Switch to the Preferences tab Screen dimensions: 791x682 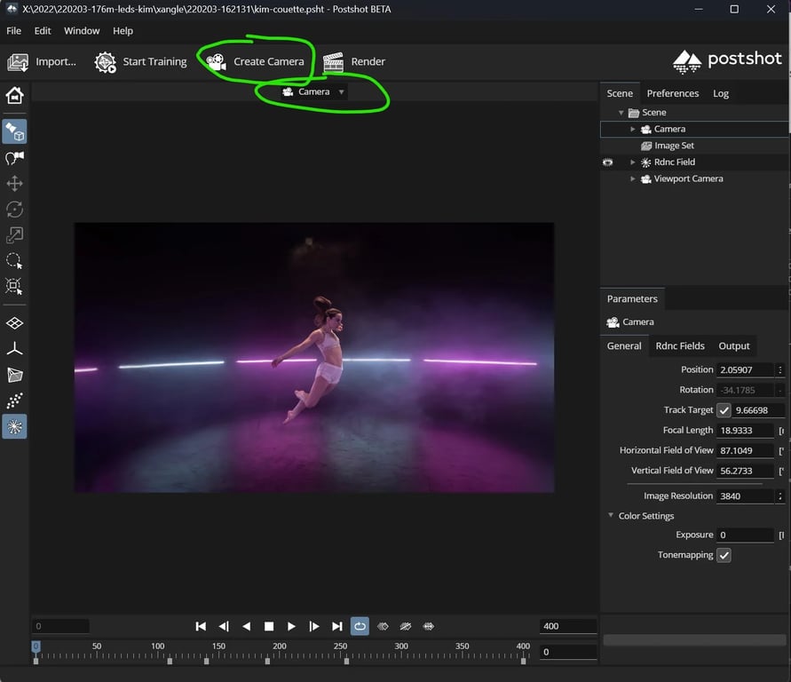click(x=672, y=93)
